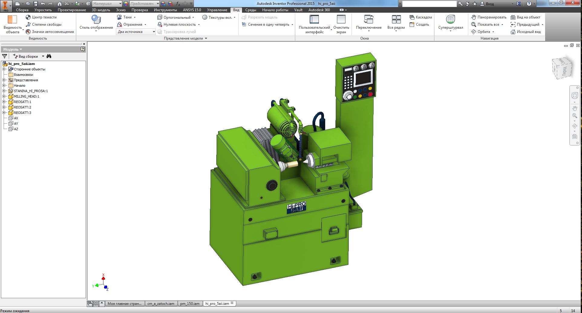Open the ANSYS 15.0 ribbon tab
The width and height of the screenshot is (582, 313).
click(x=192, y=10)
